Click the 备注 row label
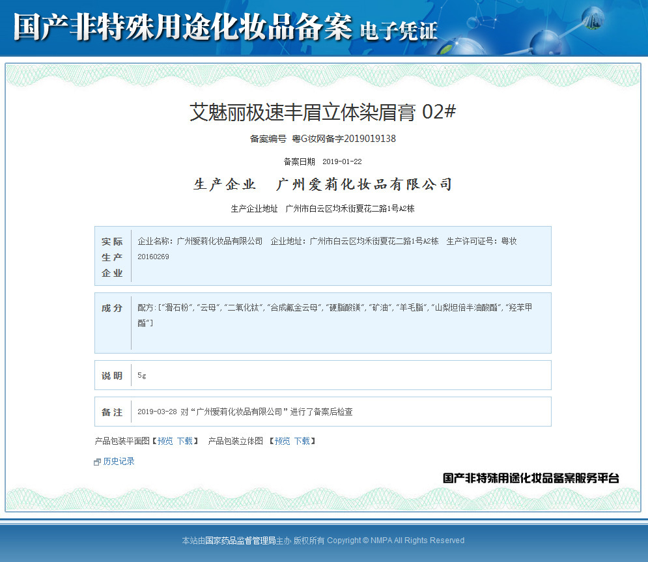The width and height of the screenshot is (648, 562). pos(113,412)
